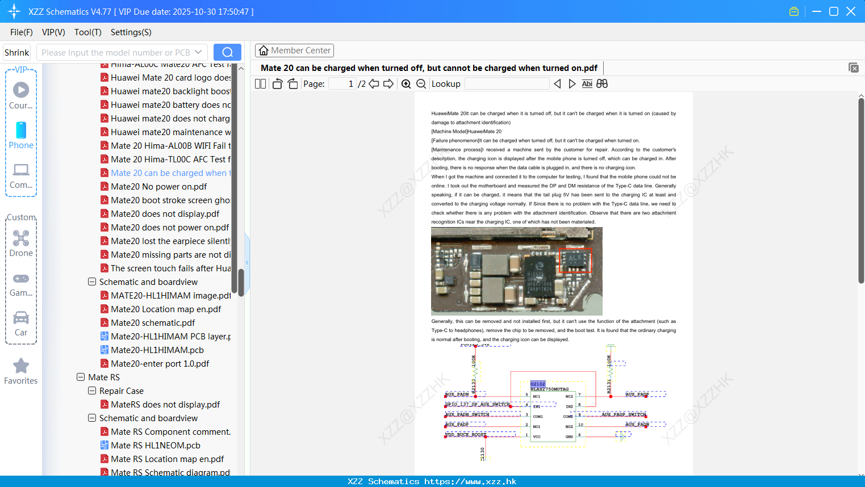The image size is (865, 487).
Task: Click the PDF viewer vertical scrollbar
Action: click(861, 191)
